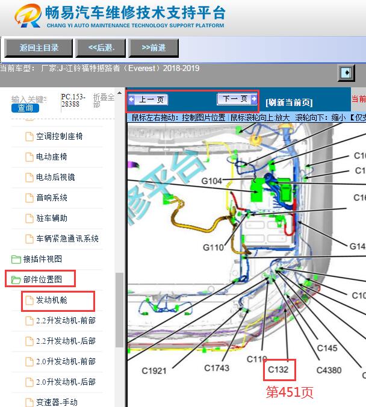This screenshot has width=366, height=407.
Task: Click the page icon beside 车辆紧急通讯系统
Action: click(29, 239)
